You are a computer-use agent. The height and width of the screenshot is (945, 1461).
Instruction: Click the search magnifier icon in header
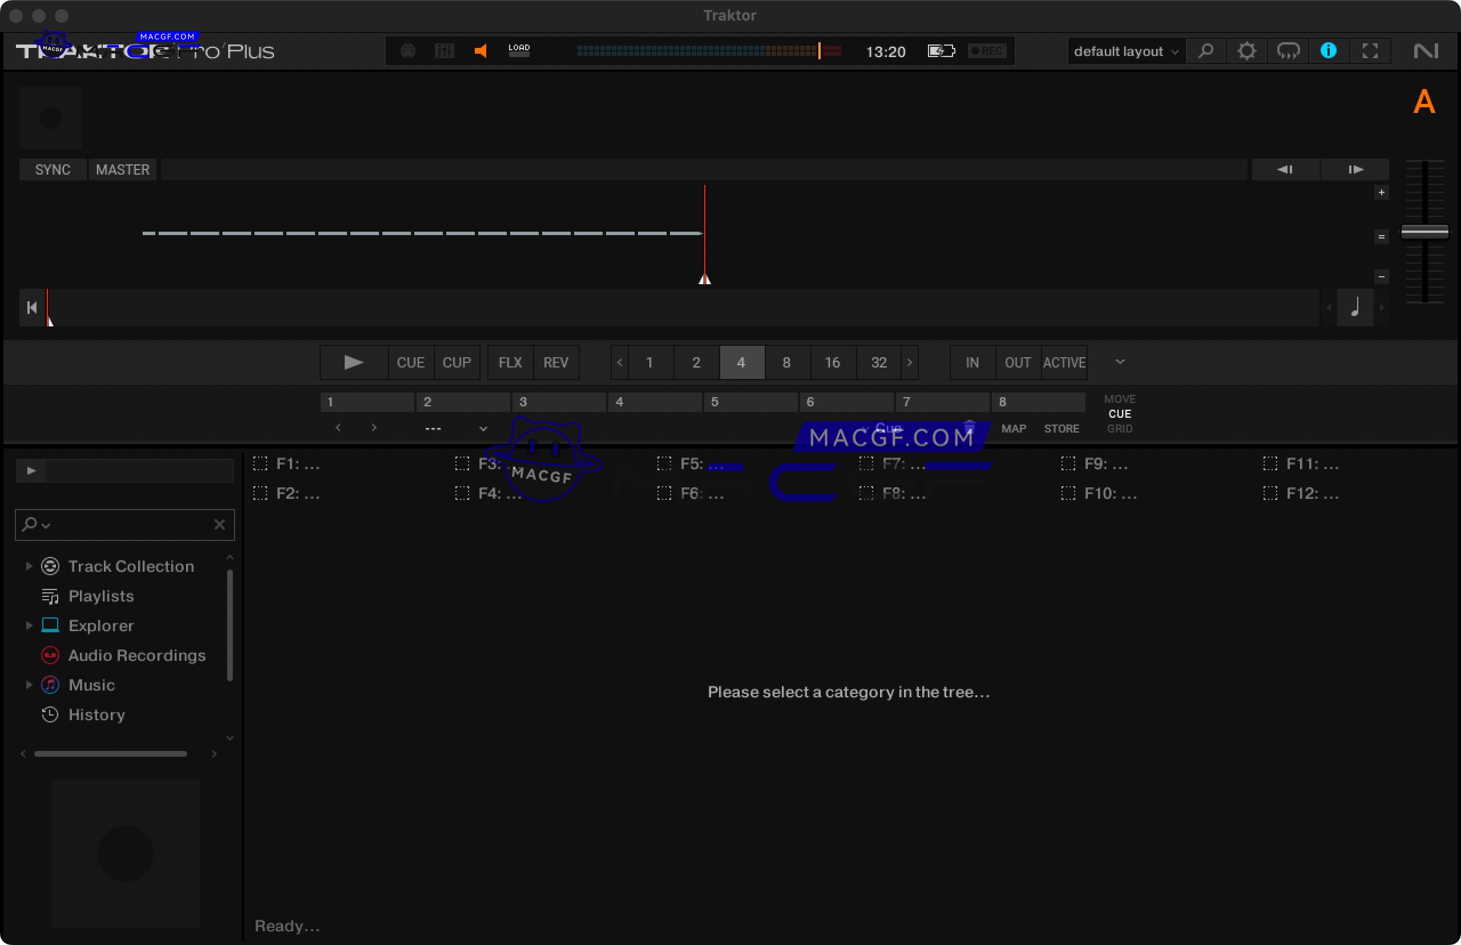point(1206,50)
